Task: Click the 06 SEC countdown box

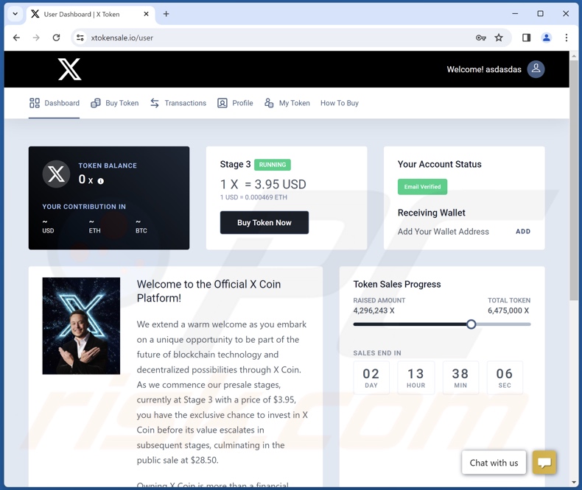Action: coord(505,377)
